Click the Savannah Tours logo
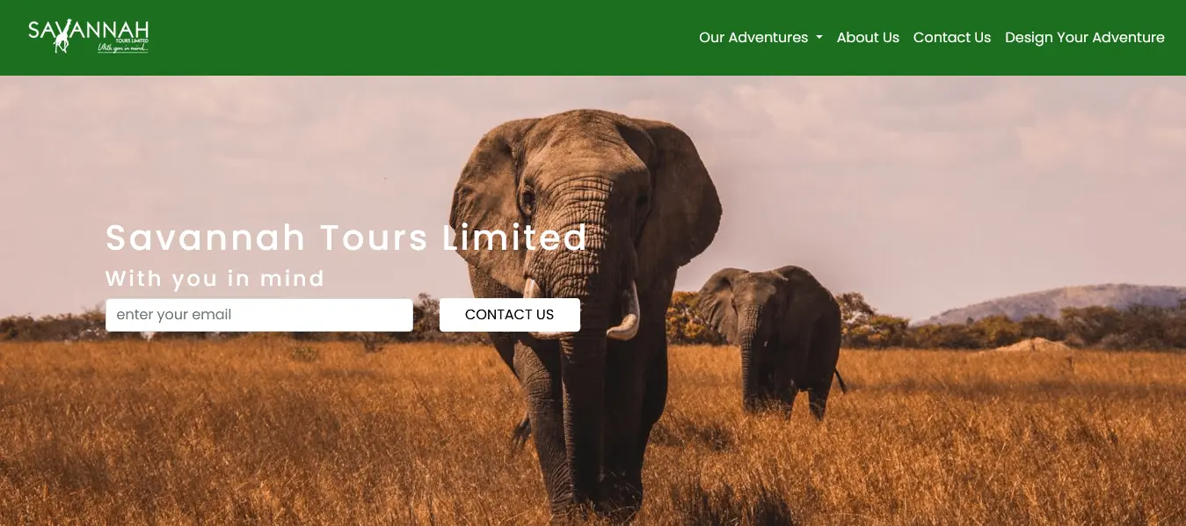The height and width of the screenshot is (526, 1186). 89,37
